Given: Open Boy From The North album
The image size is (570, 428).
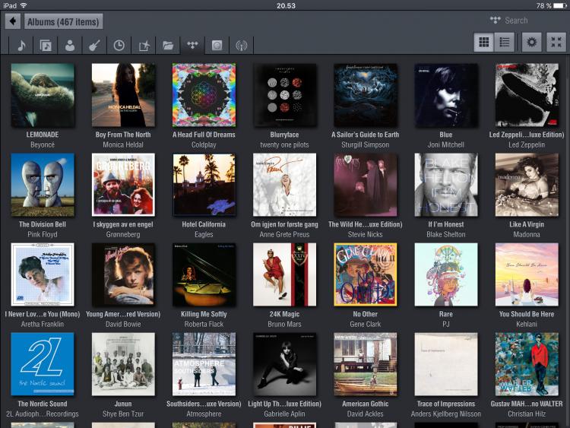Looking at the screenshot, I should (x=123, y=95).
